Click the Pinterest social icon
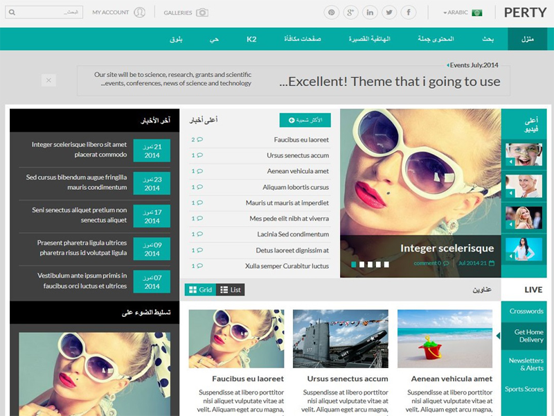The height and width of the screenshot is (416, 554). coord(331,12)
